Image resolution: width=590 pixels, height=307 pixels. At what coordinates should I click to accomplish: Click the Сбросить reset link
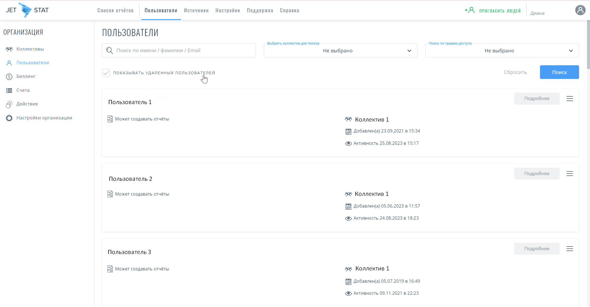tap(515, 72)
